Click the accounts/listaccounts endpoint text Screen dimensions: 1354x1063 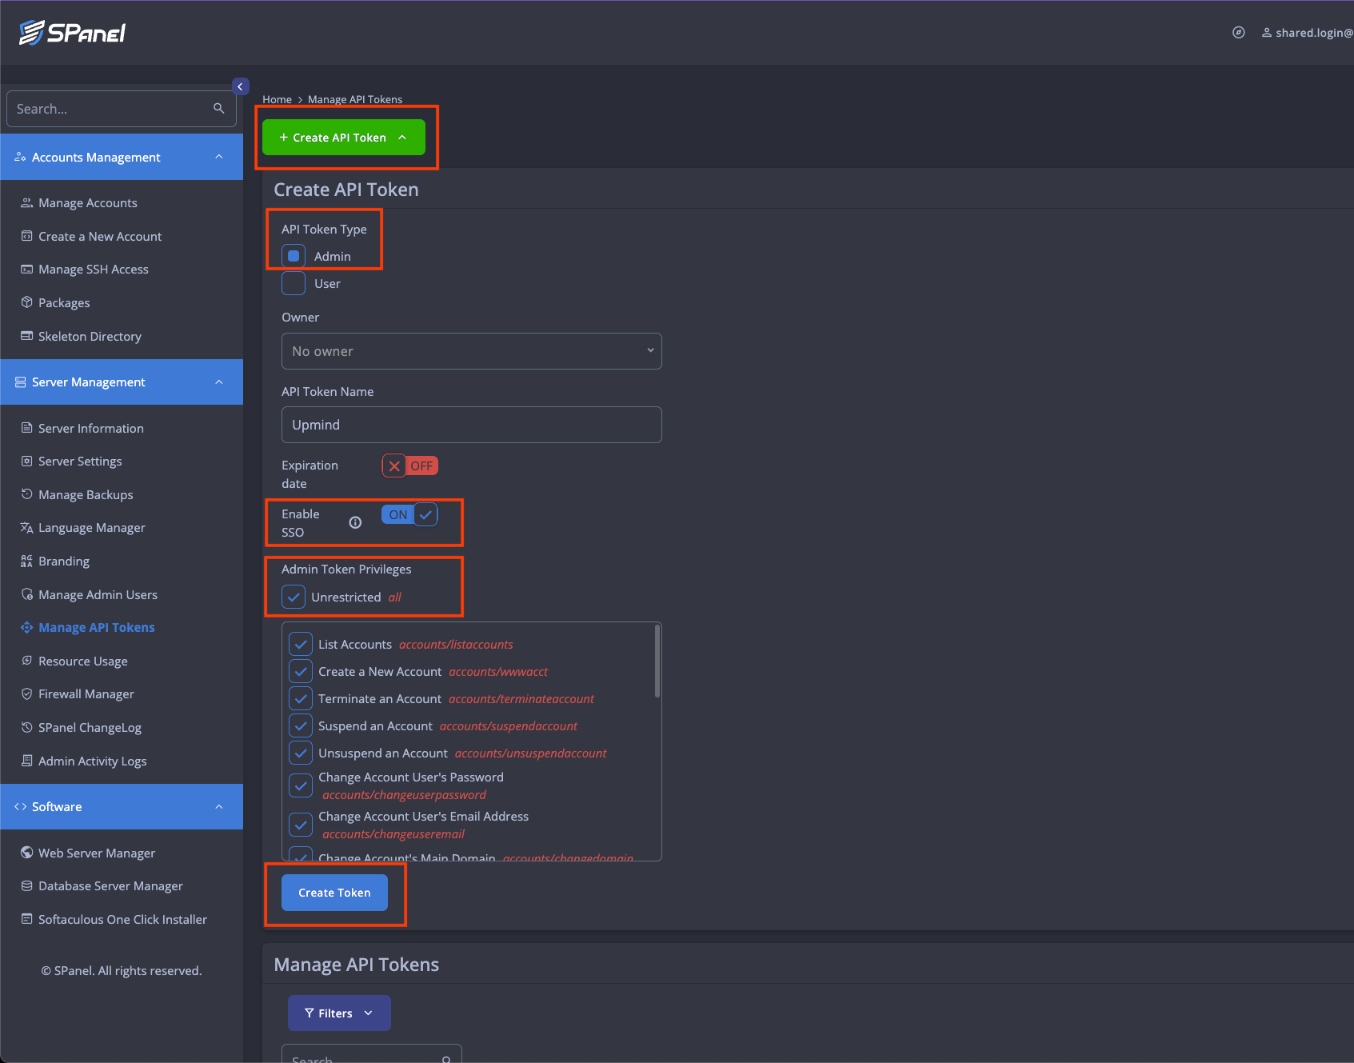point(456,645)
